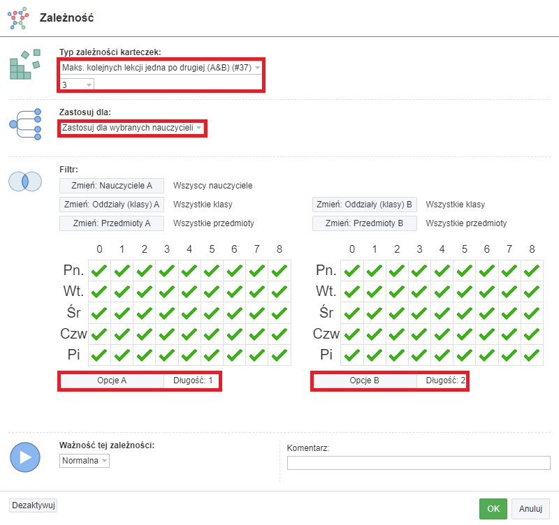Click the Komentarz text field

point(419,463)
